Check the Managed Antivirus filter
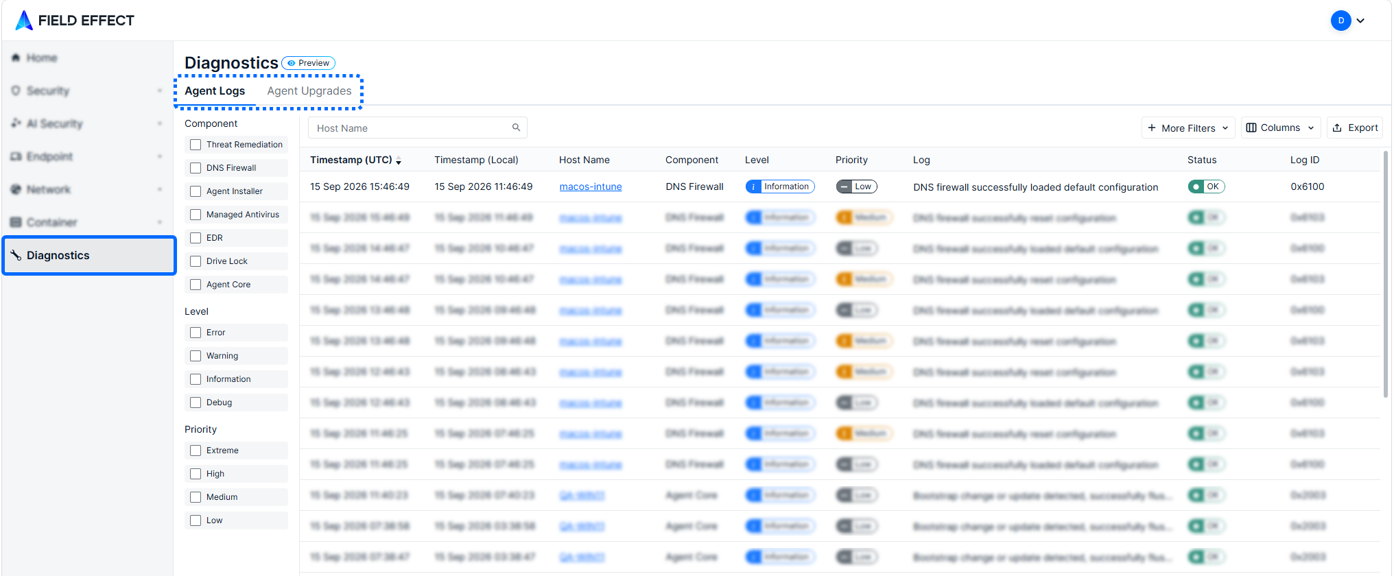 tap(196, 215)
